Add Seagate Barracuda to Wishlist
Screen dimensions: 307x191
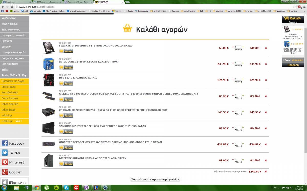coord(66,51)
